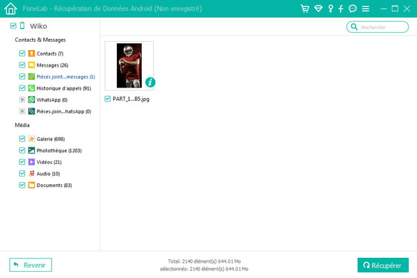This screenshot has width=417, height=278.
Task: Click the Documents folder icon
Action: (x=31, y=185)
